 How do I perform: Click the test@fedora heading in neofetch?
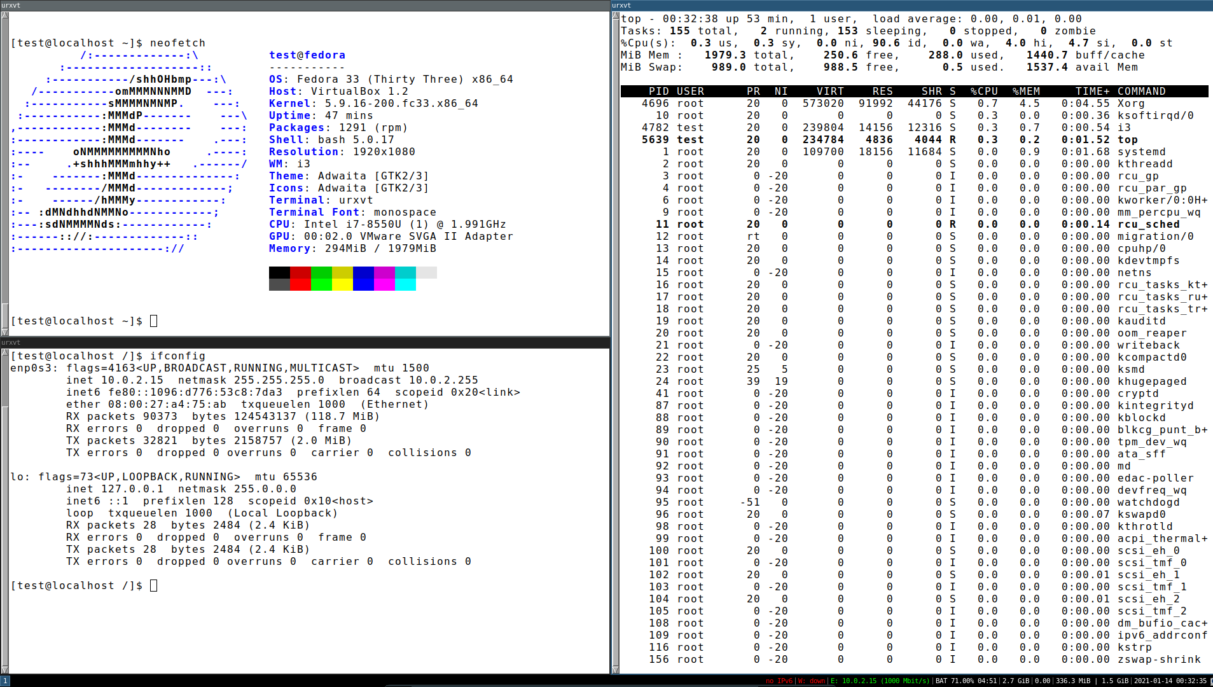tap(307, 55)
